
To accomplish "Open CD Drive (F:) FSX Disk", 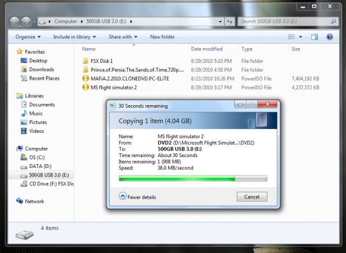I will [51, 184].
